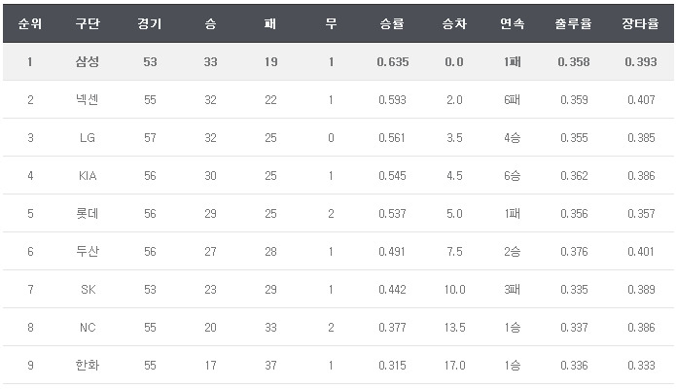Open the NC team name
Image resolution: width=676 pixels, height=389 pixels.
(88, 328)
